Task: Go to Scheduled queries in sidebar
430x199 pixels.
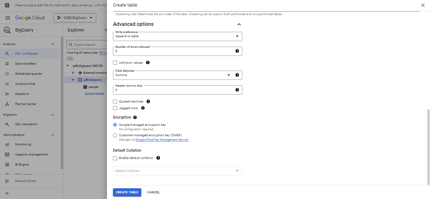Action: [x=28, y=74]
